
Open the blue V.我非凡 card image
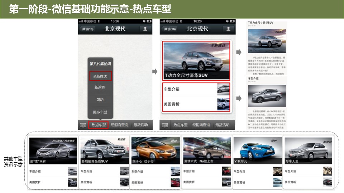tap(258, 151)
